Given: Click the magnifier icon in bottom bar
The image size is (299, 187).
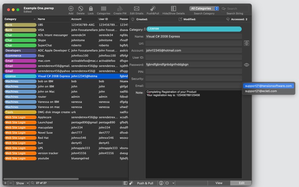Looking at the screenshot, I should [x=33, y=183].
